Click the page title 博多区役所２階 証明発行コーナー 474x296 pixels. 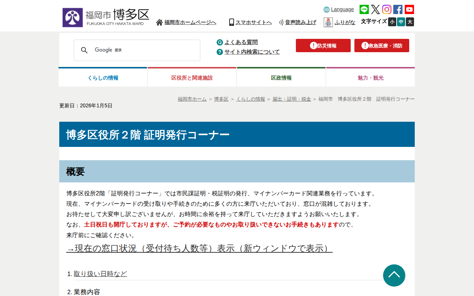point(148,135)
